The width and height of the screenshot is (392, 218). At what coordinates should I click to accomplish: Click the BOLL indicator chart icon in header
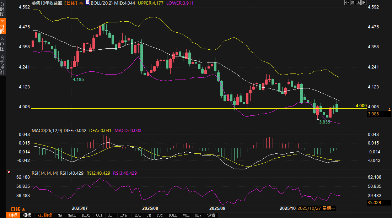tap(87, 3)
